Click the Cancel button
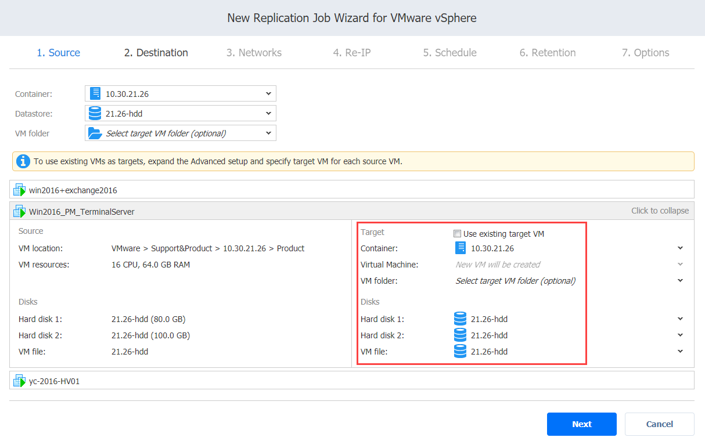 coord(660,424)
